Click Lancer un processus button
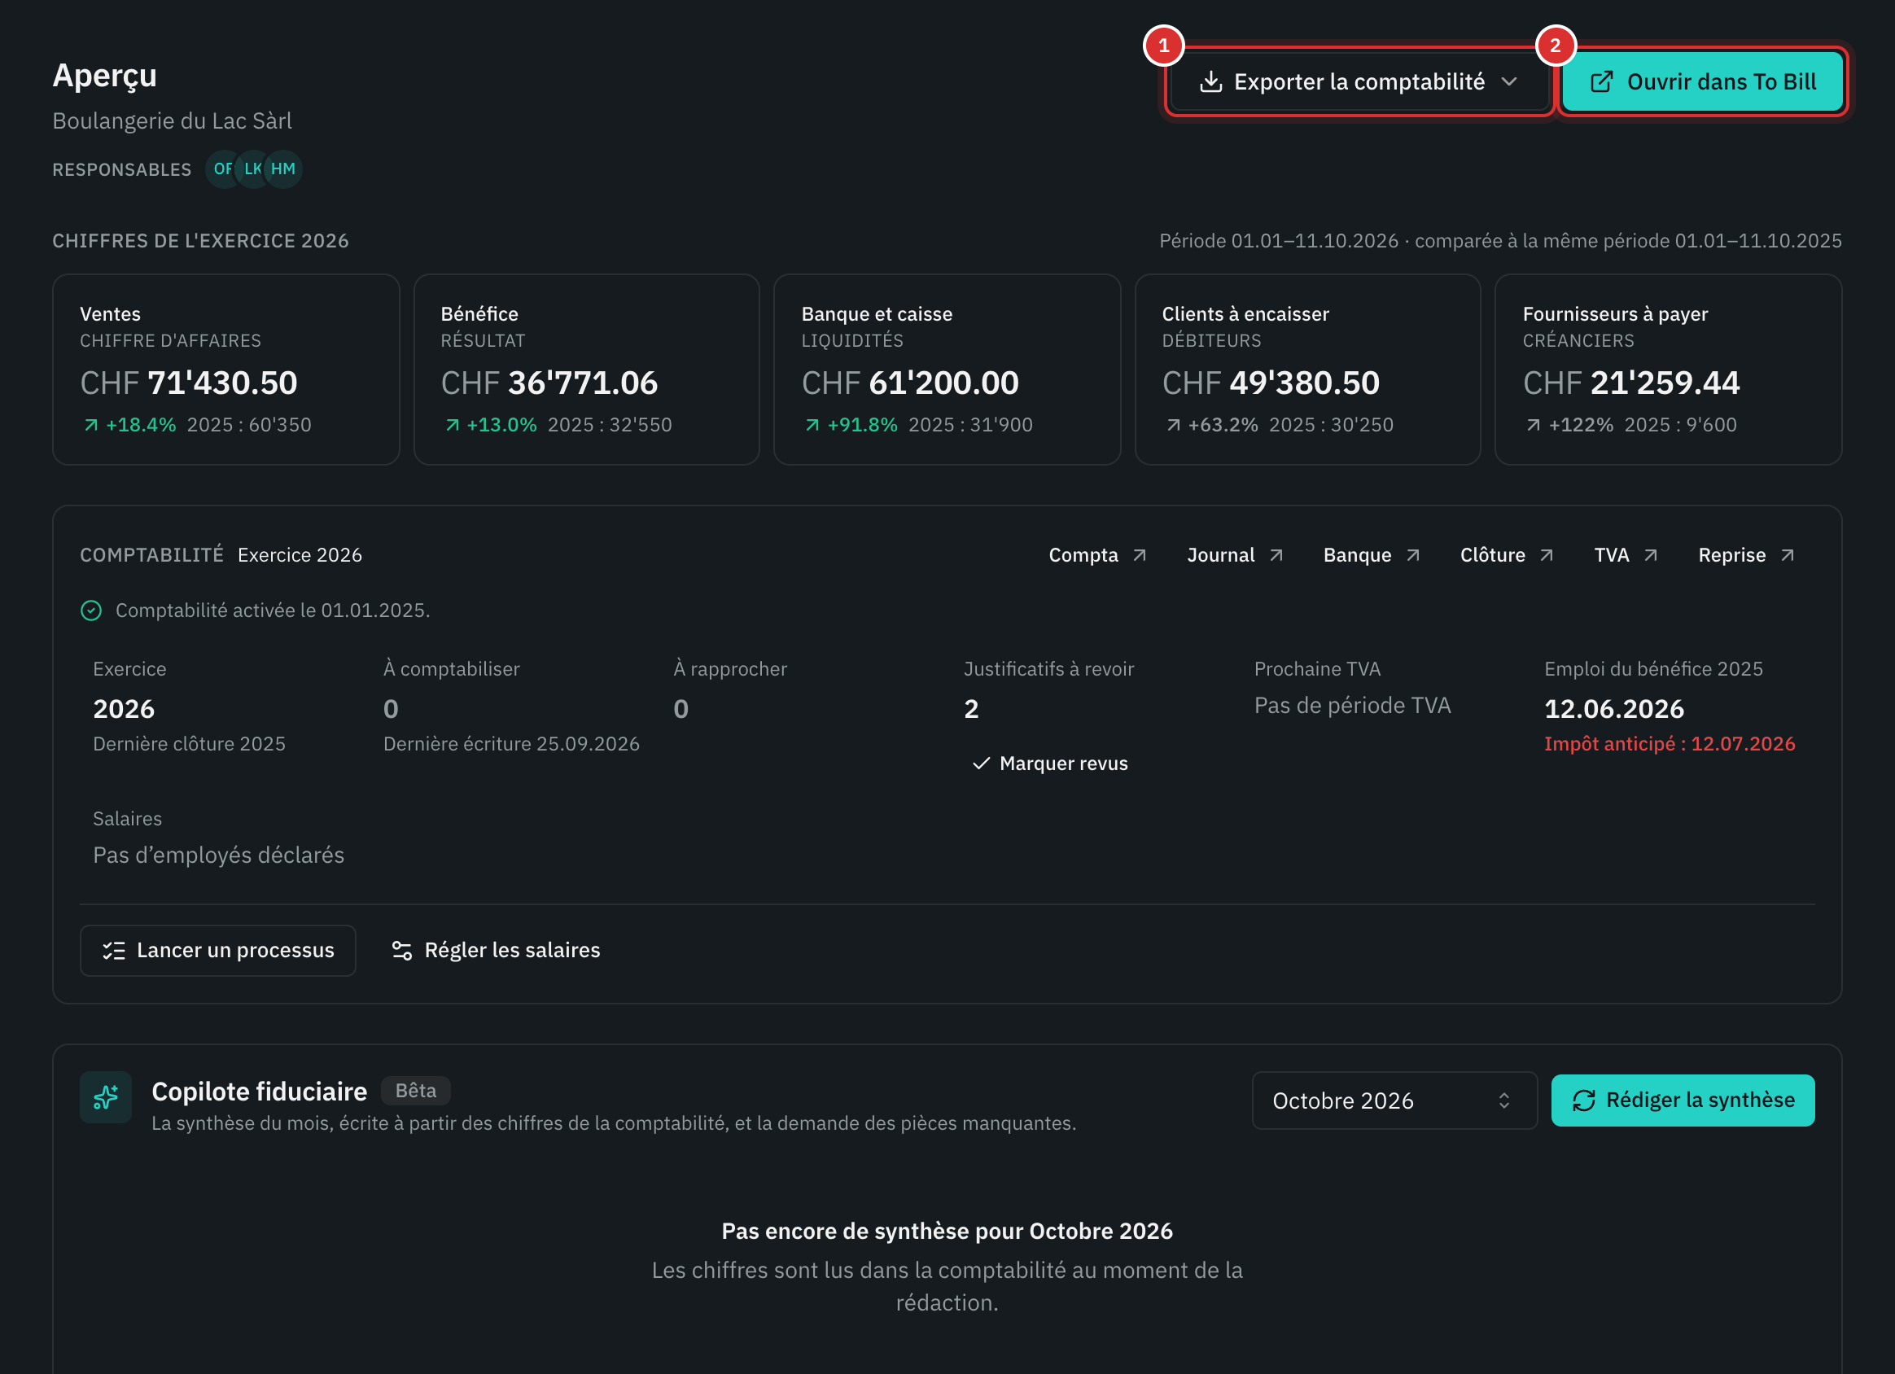Screen dimensions: 1895x1374 click(x=218, y=950)
